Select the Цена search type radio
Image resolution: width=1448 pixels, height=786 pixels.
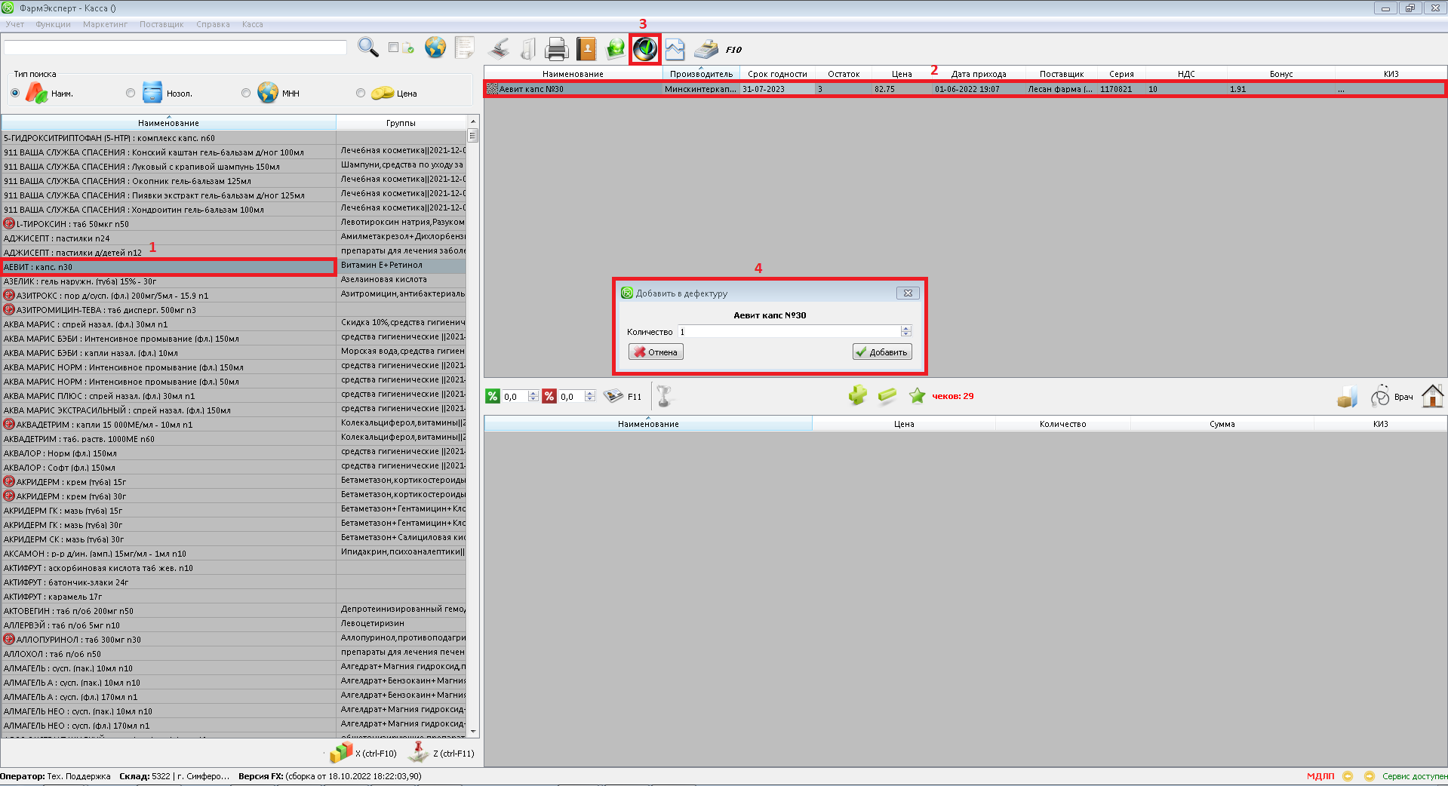361,93
